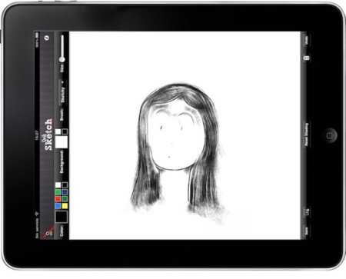Set Background to the small black swatch

65,131
